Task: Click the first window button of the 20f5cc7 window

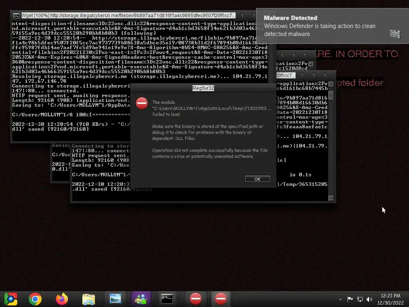Action: (x=302, y=75)
